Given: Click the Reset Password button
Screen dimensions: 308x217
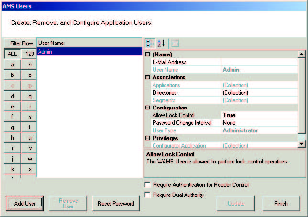Looking at the screenshot, I should click(116, 203).
